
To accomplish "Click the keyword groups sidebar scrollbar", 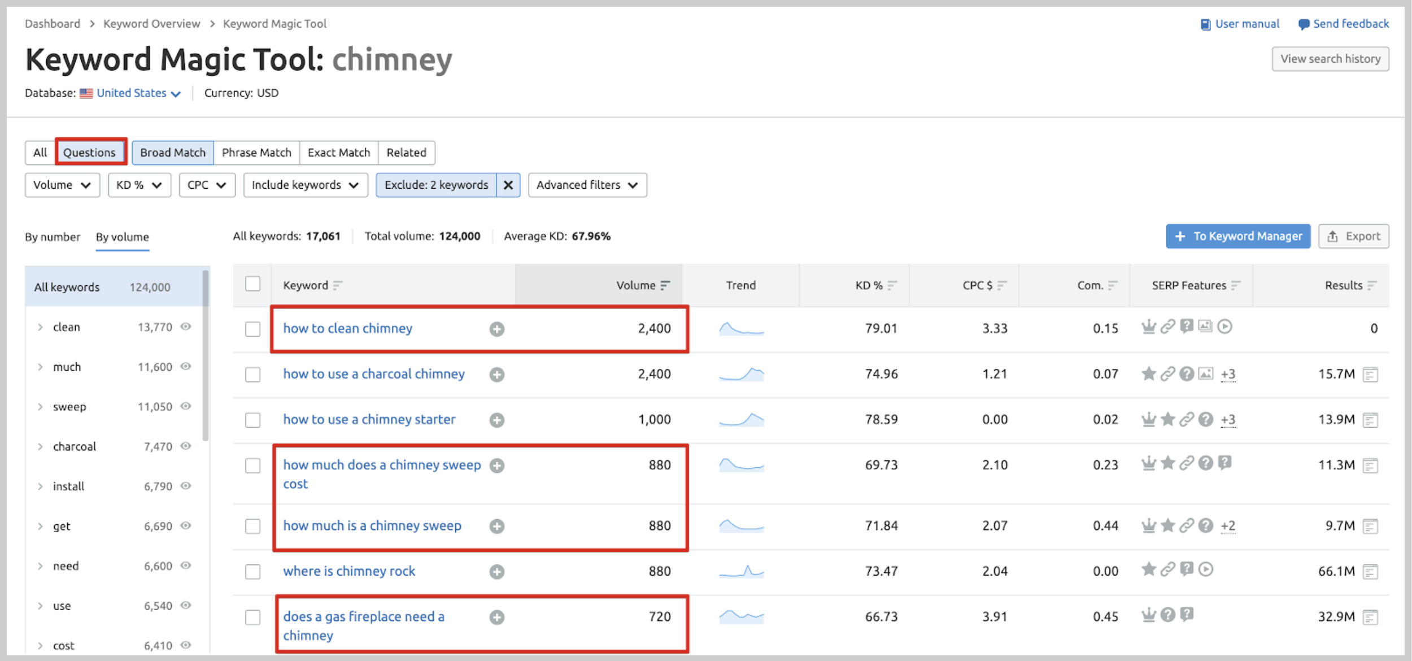I will point(206,355).
